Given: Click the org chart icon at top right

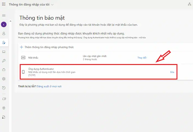Looking at the screenshot, I should click(x=189, y=5).
